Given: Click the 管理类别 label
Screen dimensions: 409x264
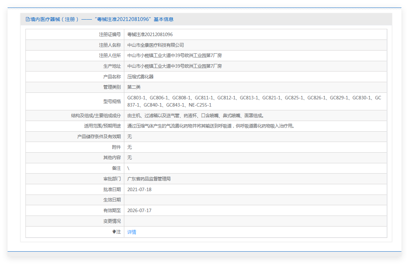Looking at the screenshot, I should [x=112, y=87].
